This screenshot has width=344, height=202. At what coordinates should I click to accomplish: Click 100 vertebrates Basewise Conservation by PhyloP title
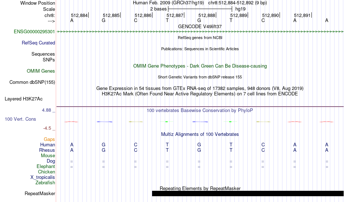click(x=200, y=111)
